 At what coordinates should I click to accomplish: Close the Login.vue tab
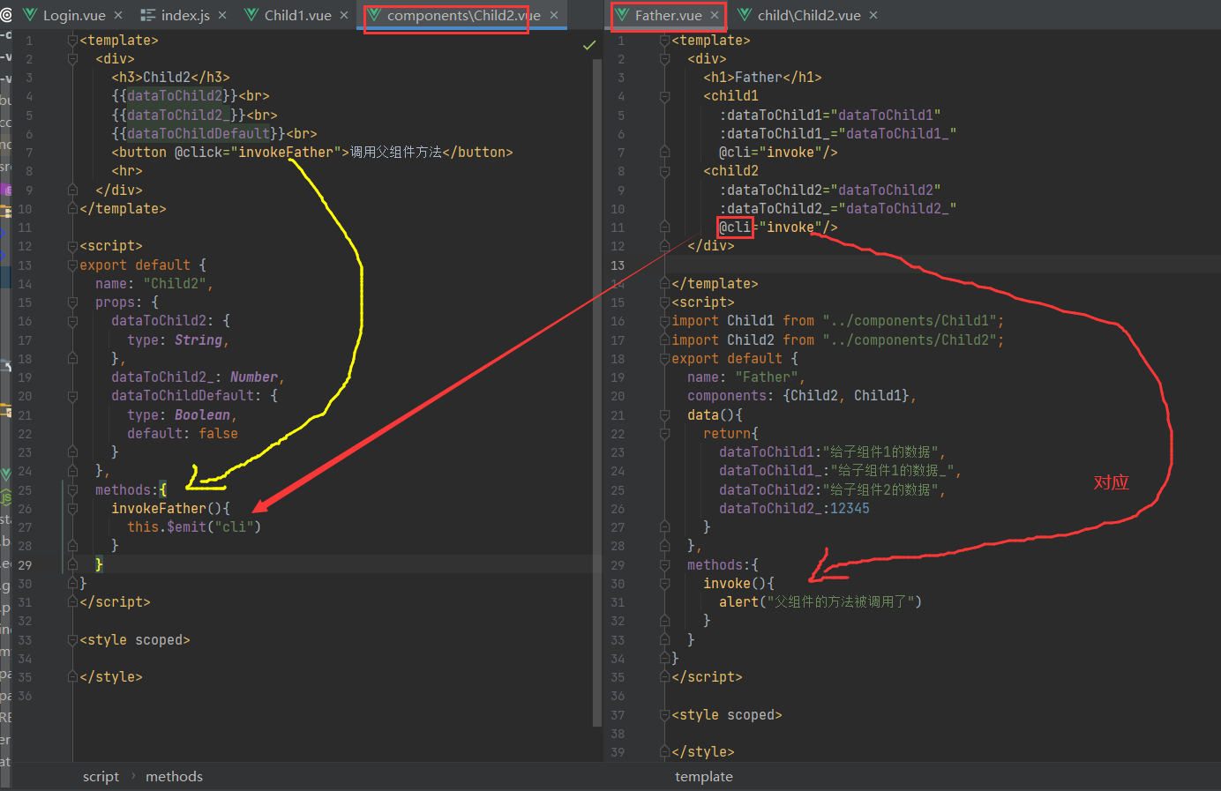(x=118, y=15)
